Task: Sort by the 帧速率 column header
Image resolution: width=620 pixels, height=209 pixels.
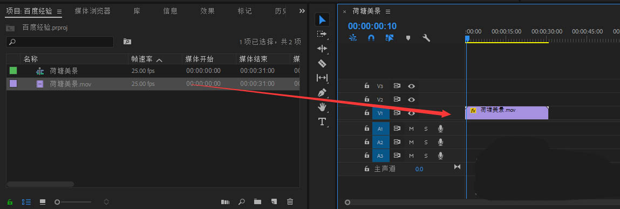Action: pos(142,59)
